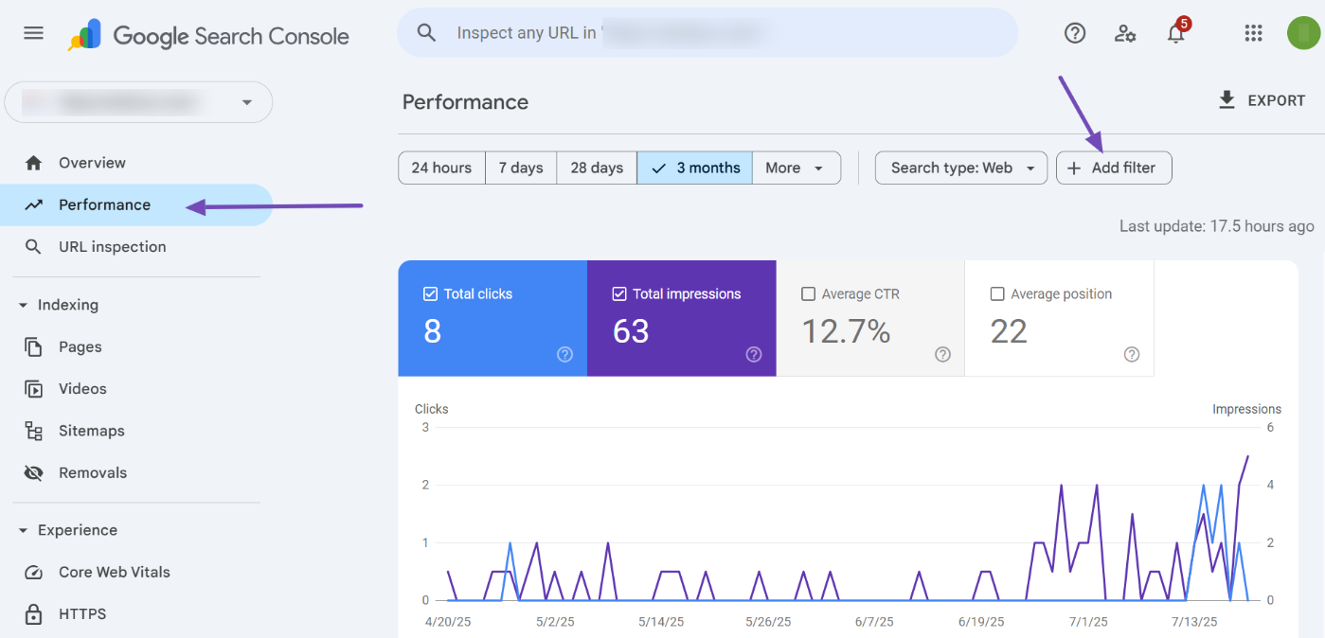Image resolution: width=1325 pixels, height=638 pixels.
Task: Open the green account avatar
Action: point(1303,33)
